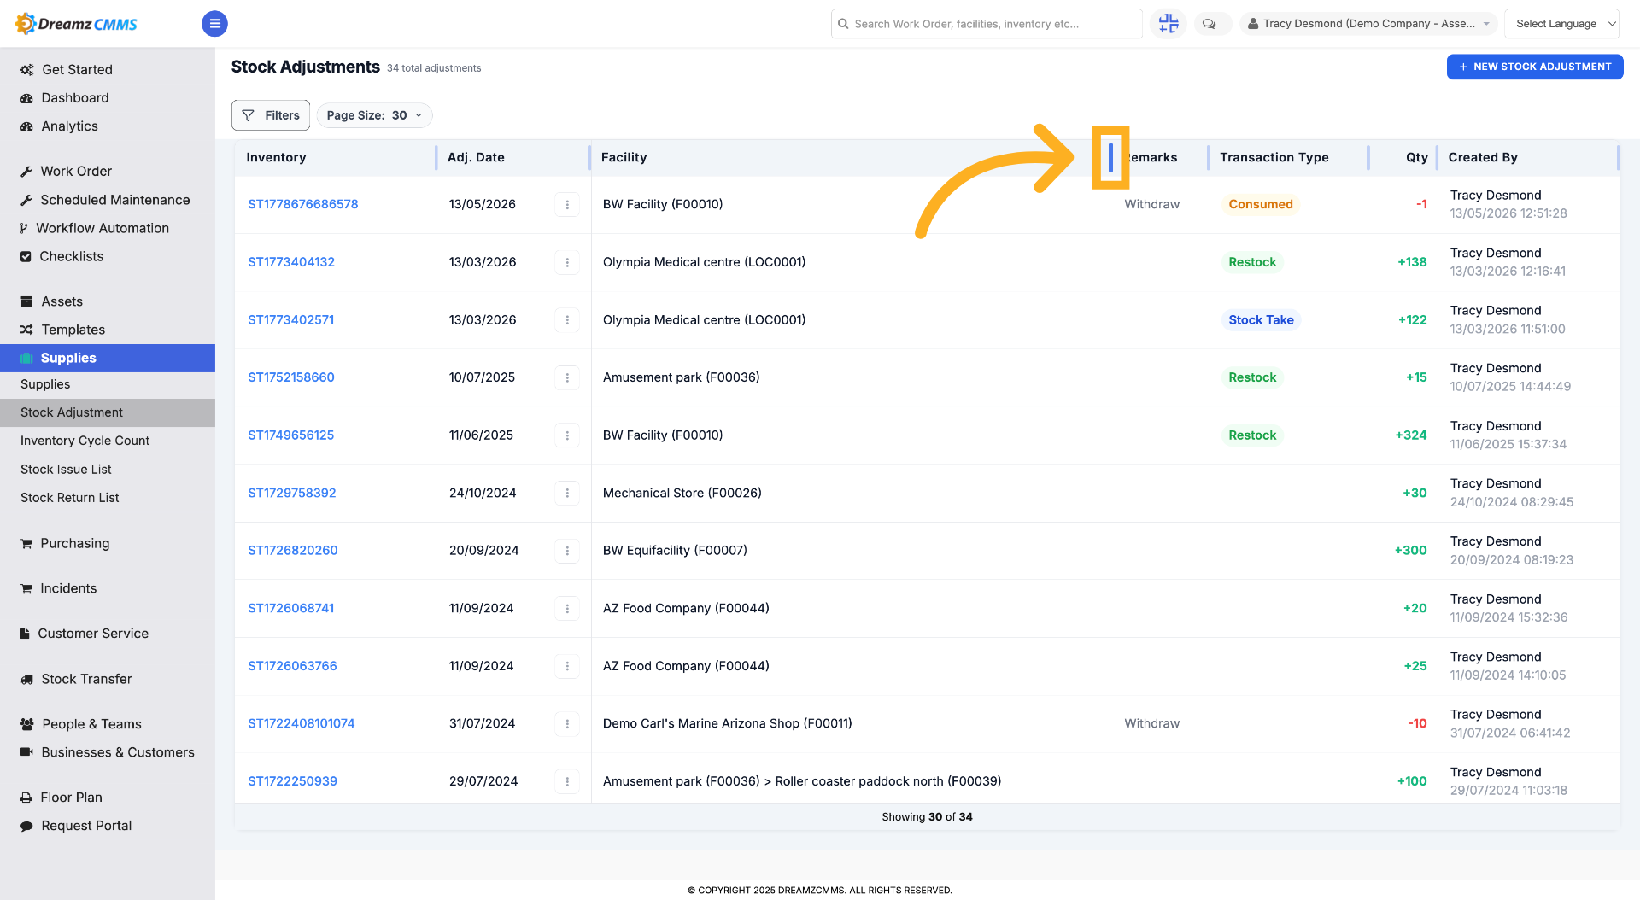
Task: Sort by Inventory column header
Action: pyautogui.click(x=276, y=157)
